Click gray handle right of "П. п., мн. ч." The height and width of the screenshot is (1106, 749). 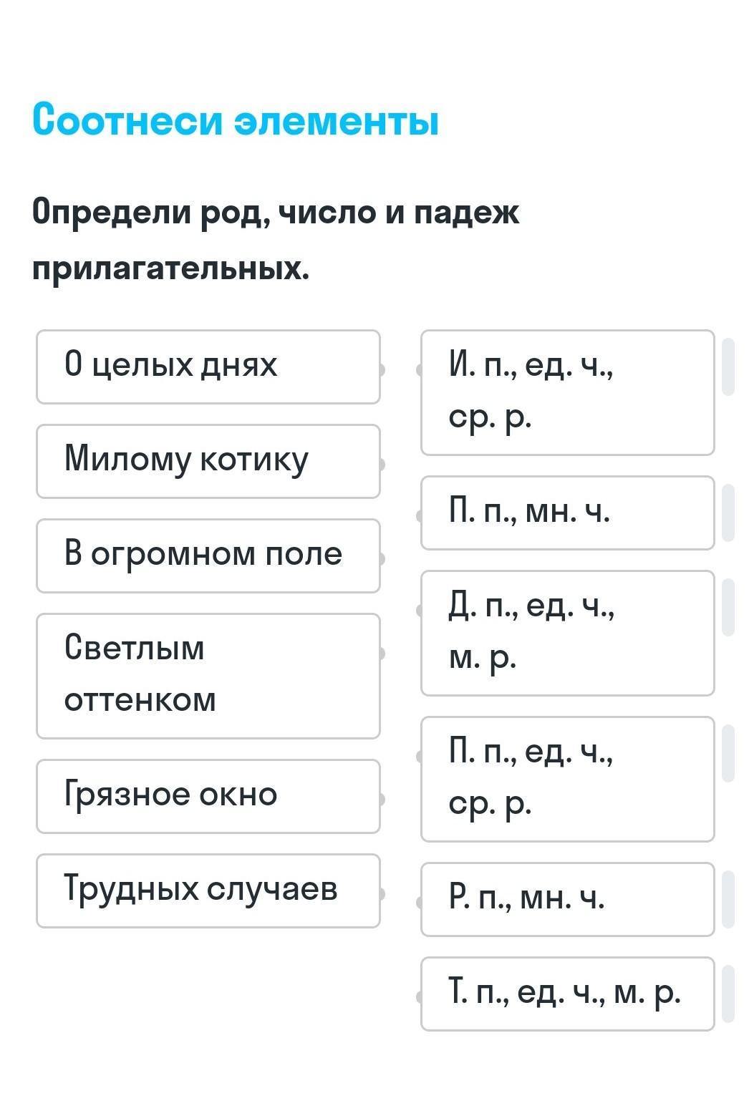pyautogui.click(x=728, y=513)
